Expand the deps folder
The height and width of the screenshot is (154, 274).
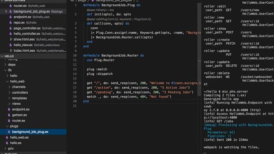click(5, 65)
